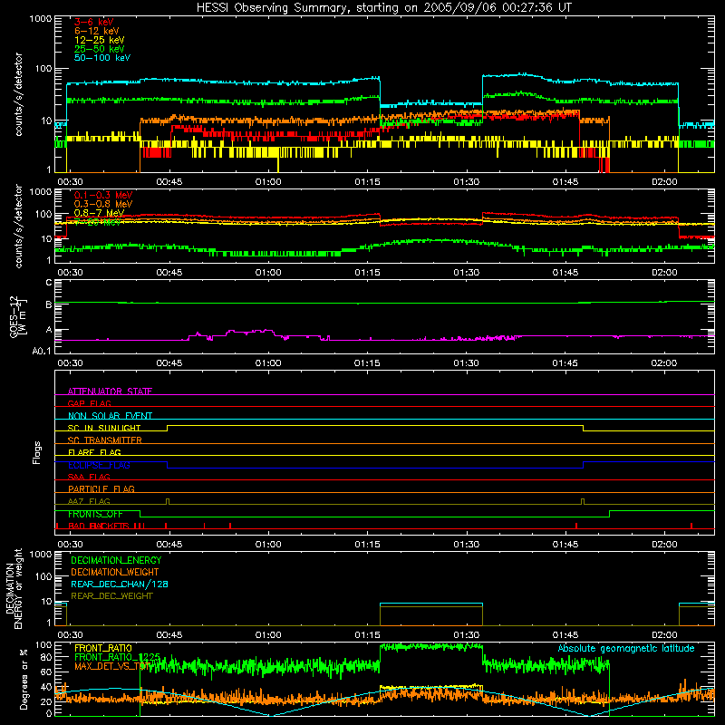725x725 pixels.
Task: Click the REAR_DEC_WEIGHT legend label
Action: (x=111, y=596)
